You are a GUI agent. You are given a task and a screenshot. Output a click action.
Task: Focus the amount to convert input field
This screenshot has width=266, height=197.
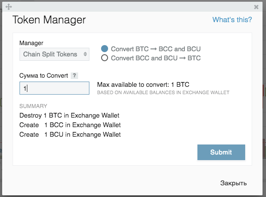pos(54,88)
